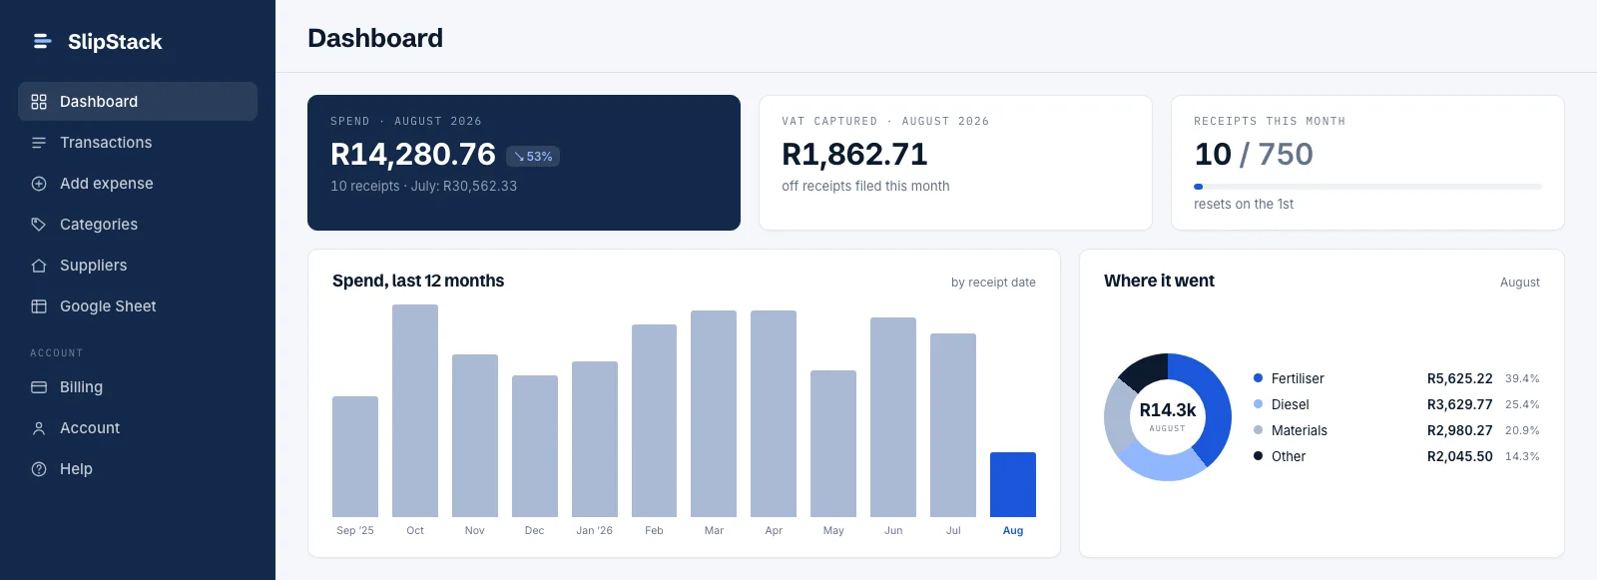Viewport: 1597px width, 580px height.
Task: Click the Diesel amount R3,629.77
Action: [x=1459, y=404]
